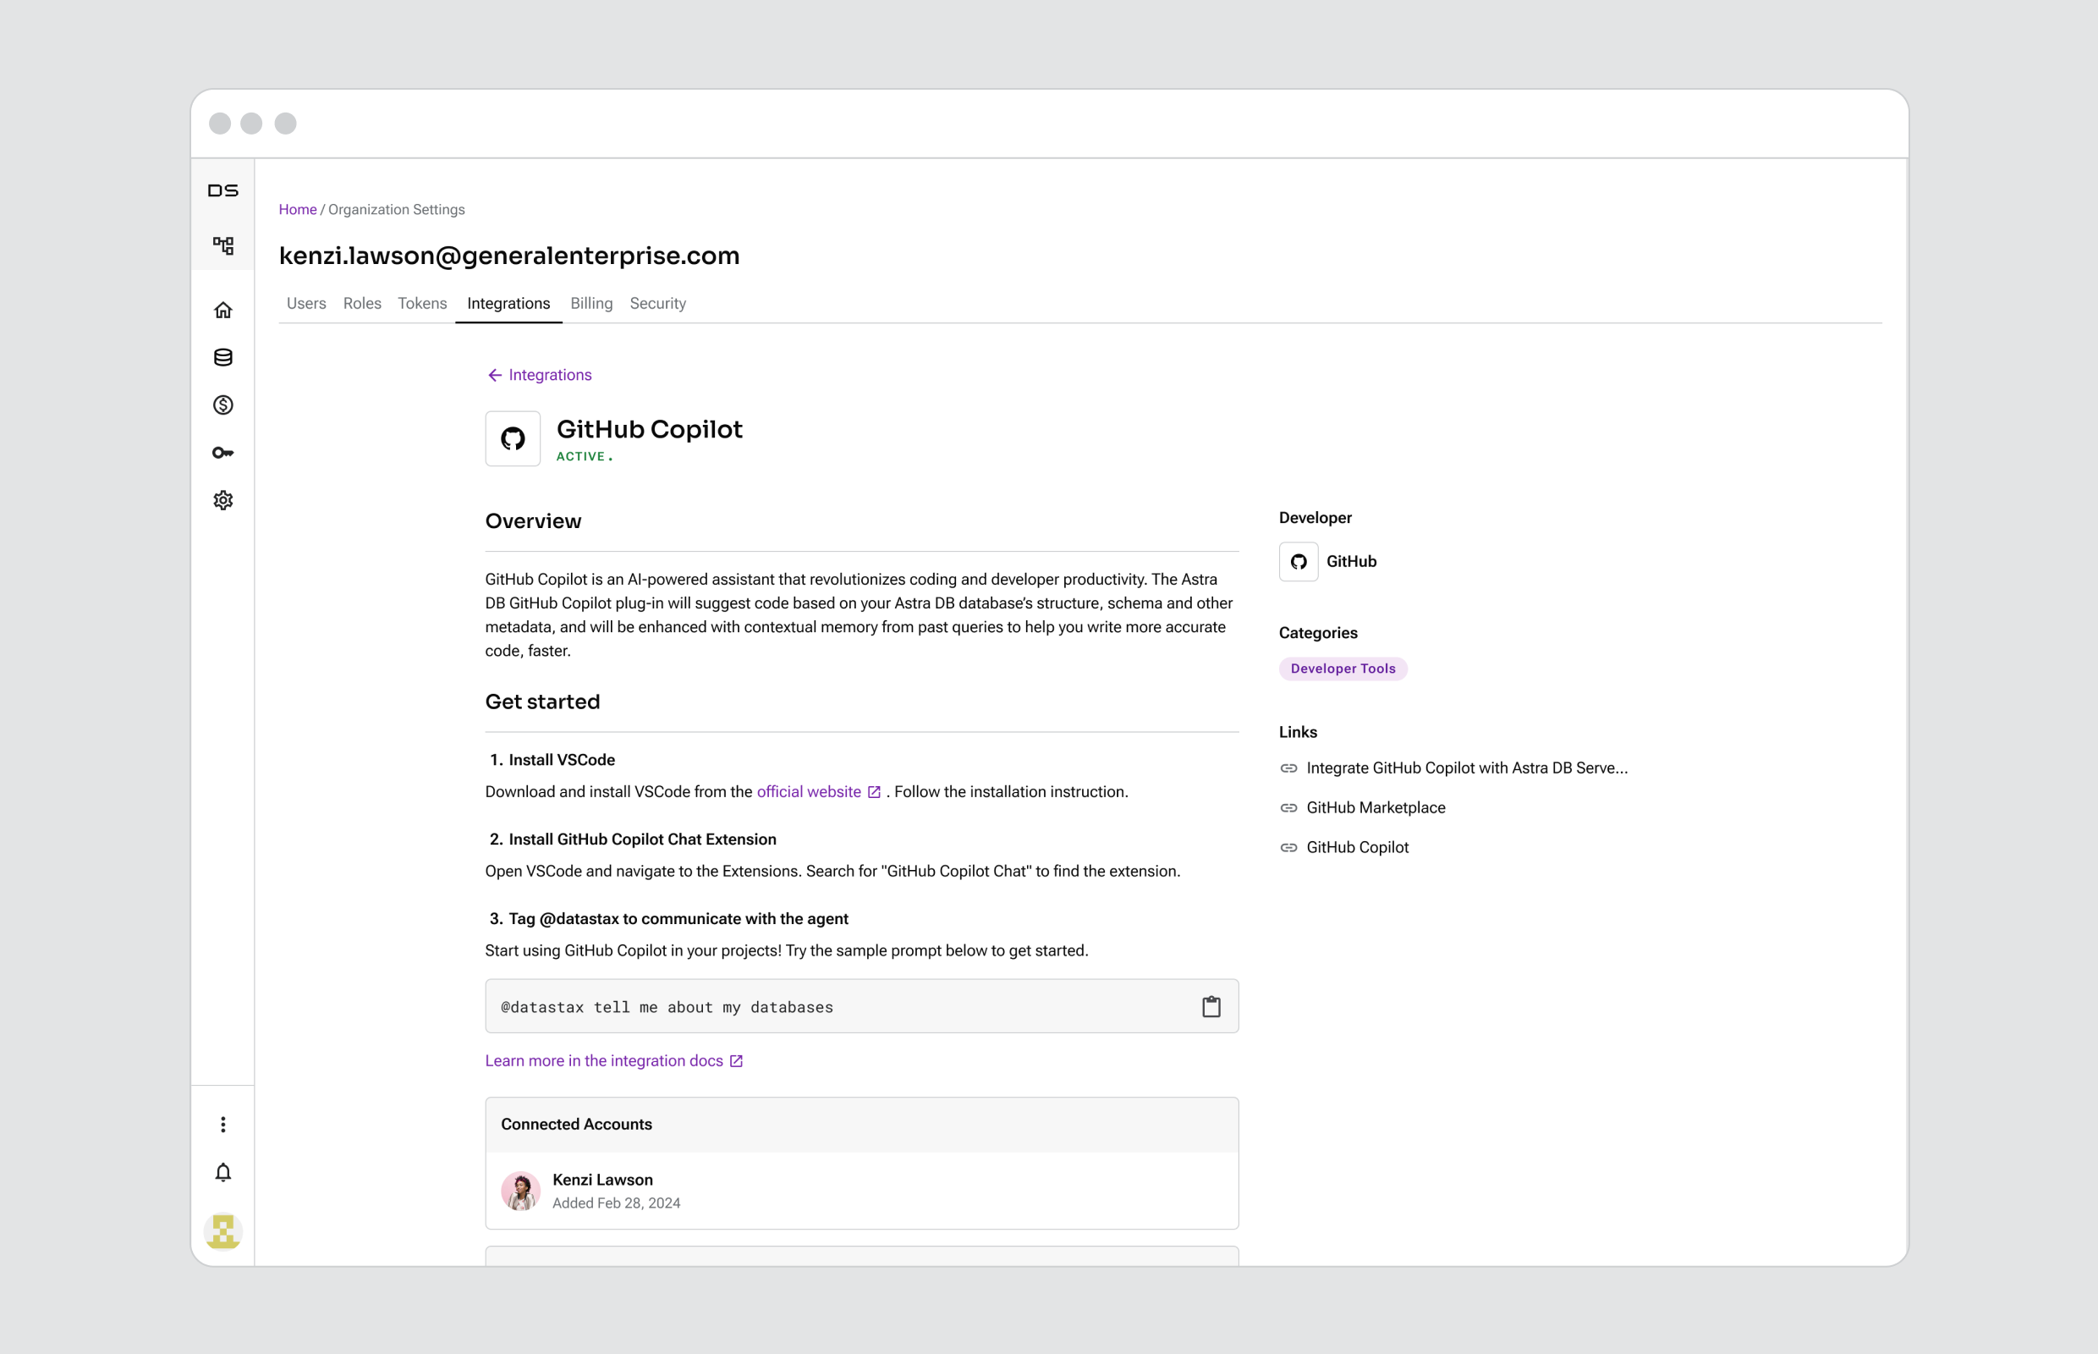Switch to the Security tab

click(x=657, y=303)
